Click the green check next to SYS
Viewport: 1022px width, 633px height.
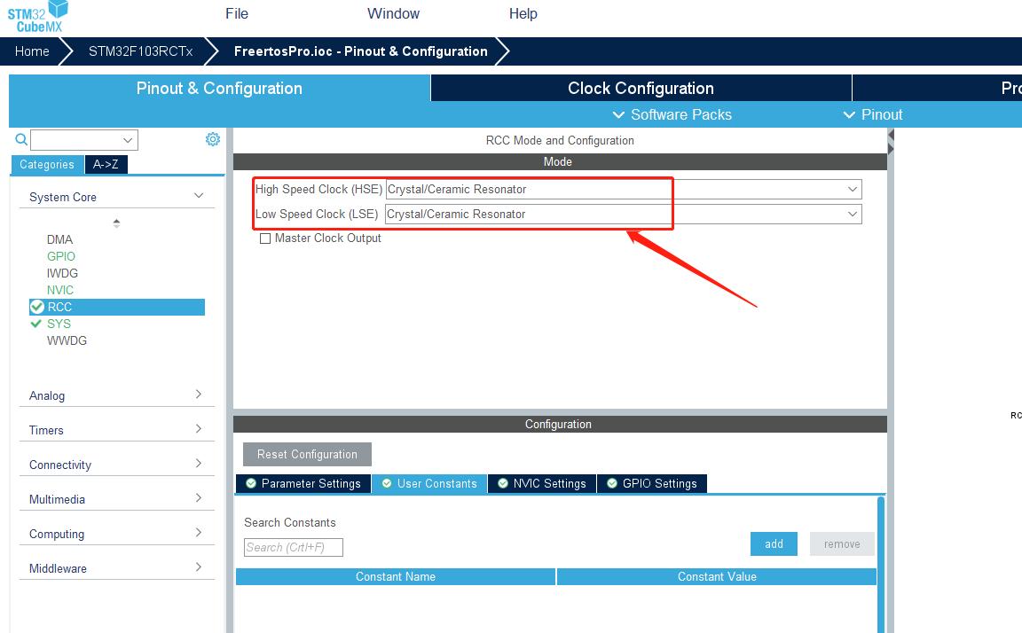point(35,324)
